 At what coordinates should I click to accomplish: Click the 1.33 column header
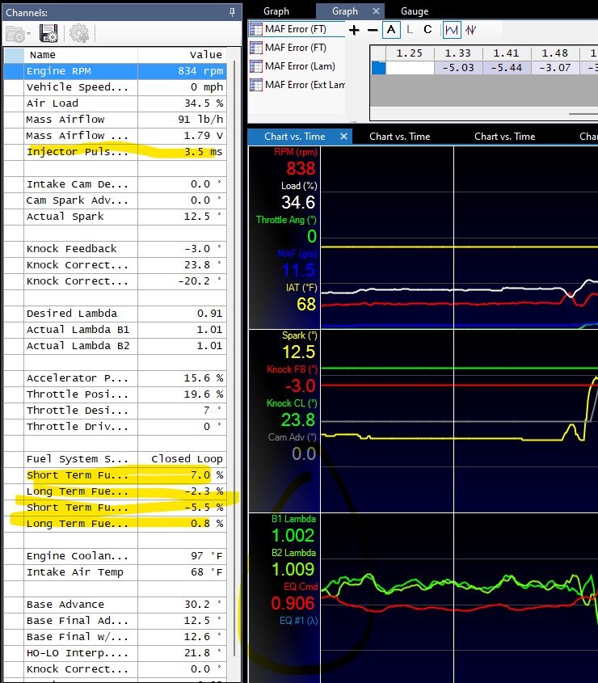pyautogui.click(x=458, y=53)
